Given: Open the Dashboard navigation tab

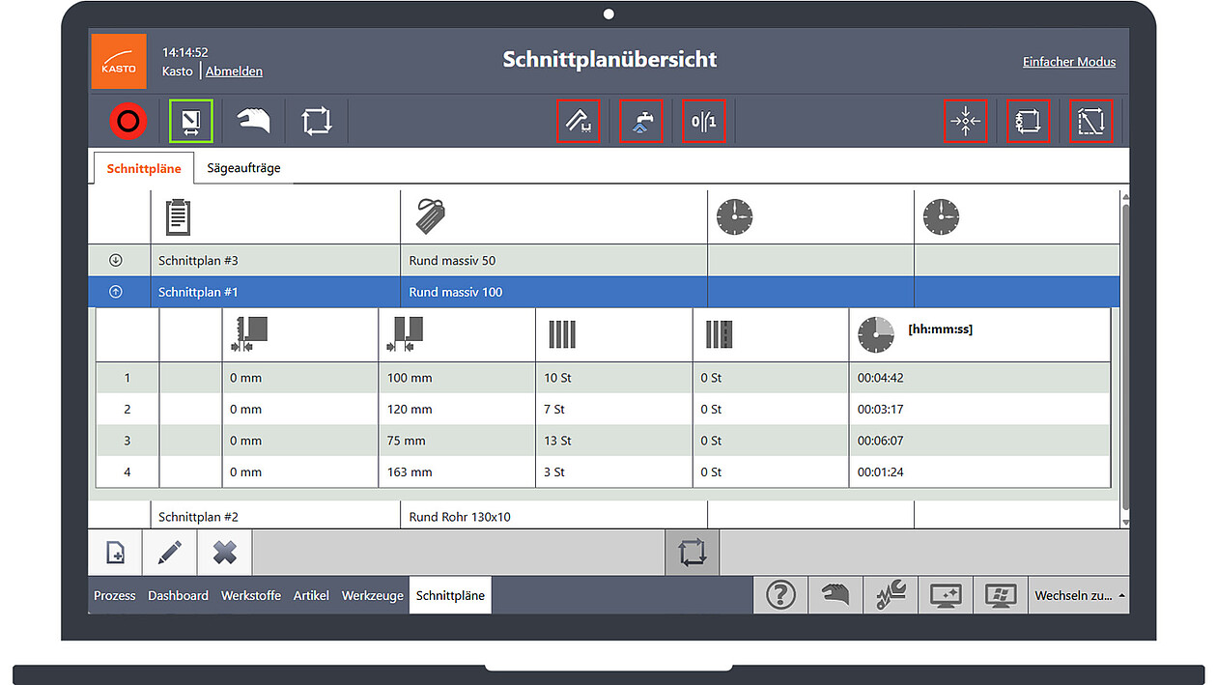Looking at the screenshot, I should [178, 596].
